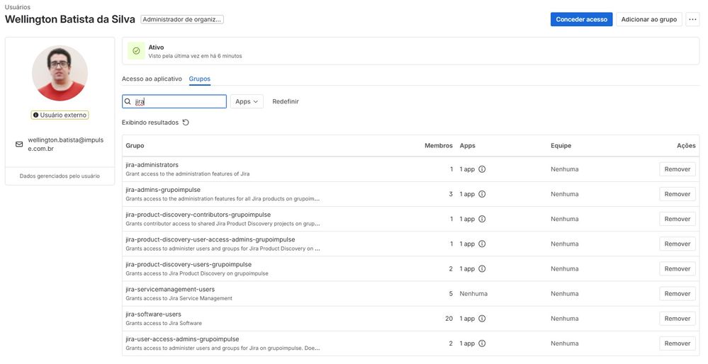
Task: Switch to Acesso ao aplicativo tab
Action: (x=152, y=79)
